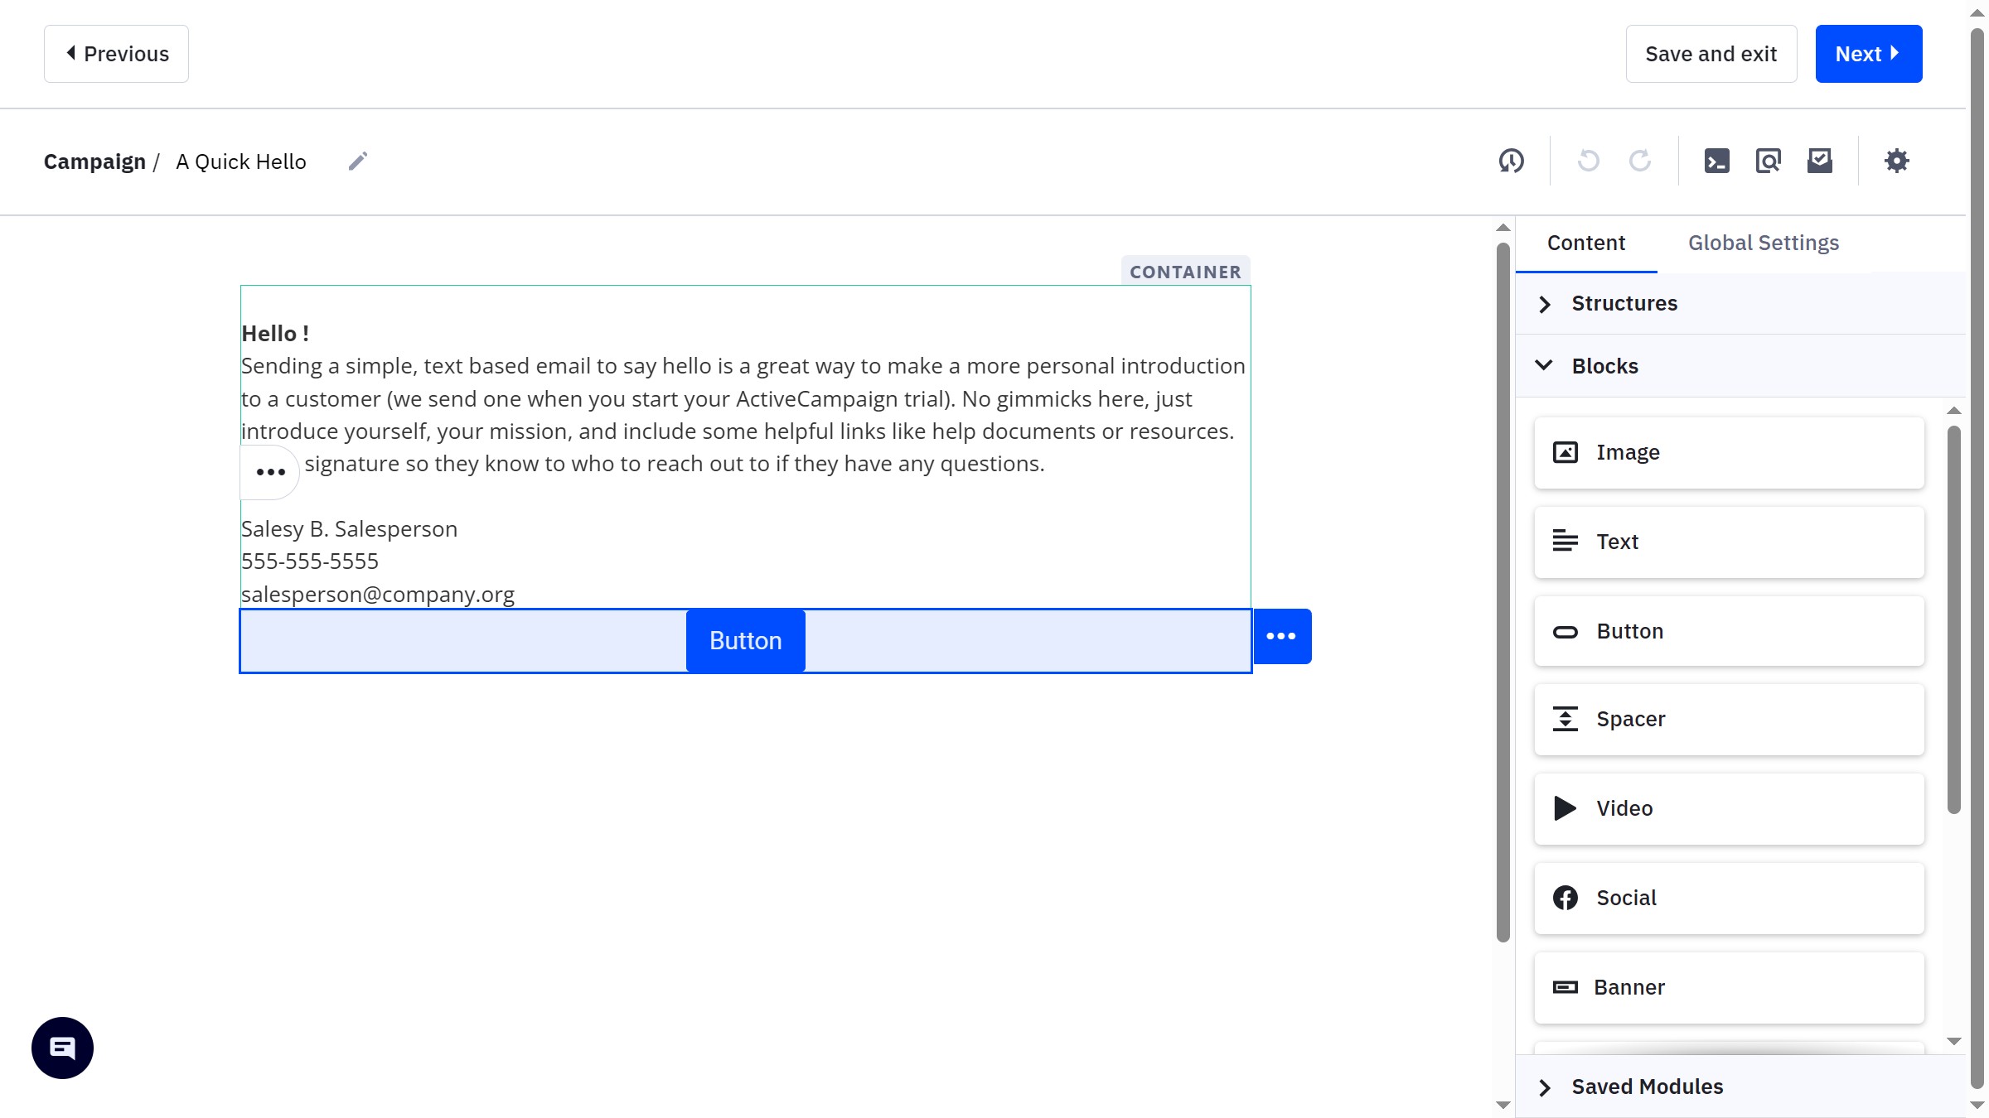Image resolution: width=1989 pixels, height=1118 pixels.
Task: Click pencil icon to rename campaign
Action: [x=357, y=161]
